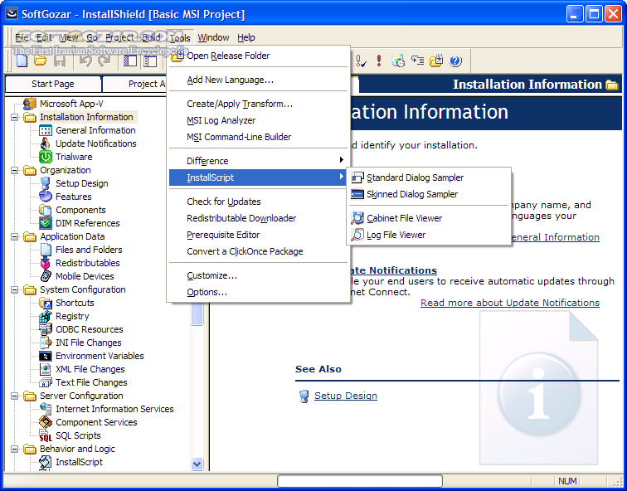The width and height of the screenshot is (627, 491).
Task: Click the Log File Viewer icon
Action: coord(357,235)
